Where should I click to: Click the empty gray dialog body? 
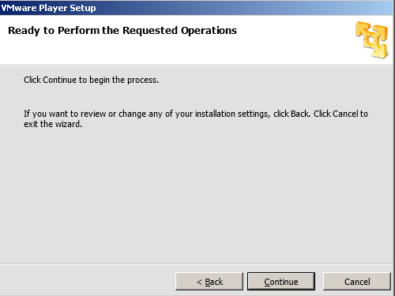tap(196, 195)
